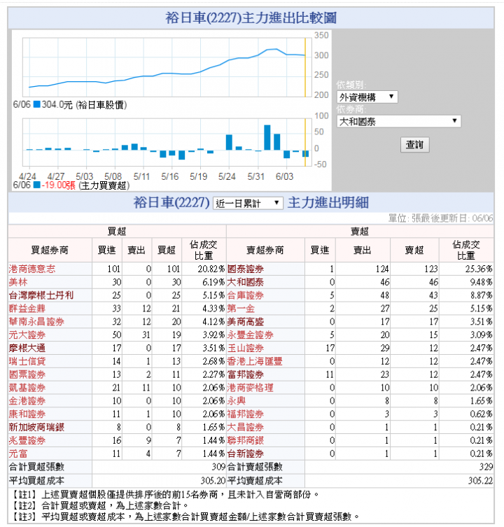Click the tallest bar in the net-buy chart
Viewport: 504px width, 527px height.
(267, 137)
